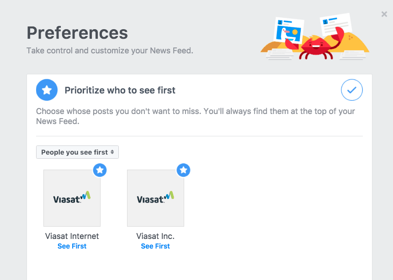This screenshot has width=393, height=280.
Task: Click the Prioritize who to see first heading
Action: click(x=120, y=90)
